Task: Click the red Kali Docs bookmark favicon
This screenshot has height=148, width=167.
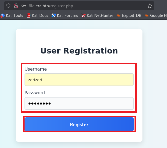Action: 29,15
